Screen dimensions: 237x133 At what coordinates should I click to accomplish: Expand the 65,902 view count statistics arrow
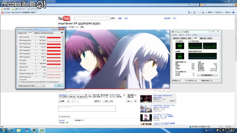(136, 95)
